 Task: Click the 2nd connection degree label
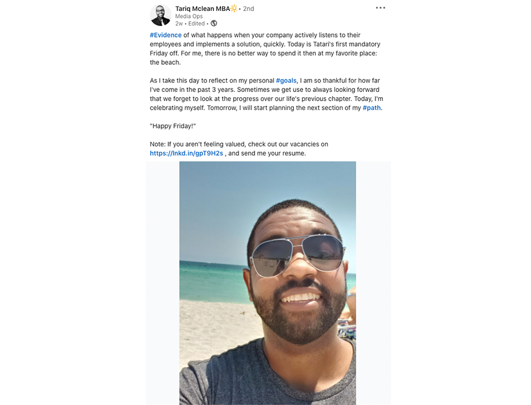pos(249,9)
